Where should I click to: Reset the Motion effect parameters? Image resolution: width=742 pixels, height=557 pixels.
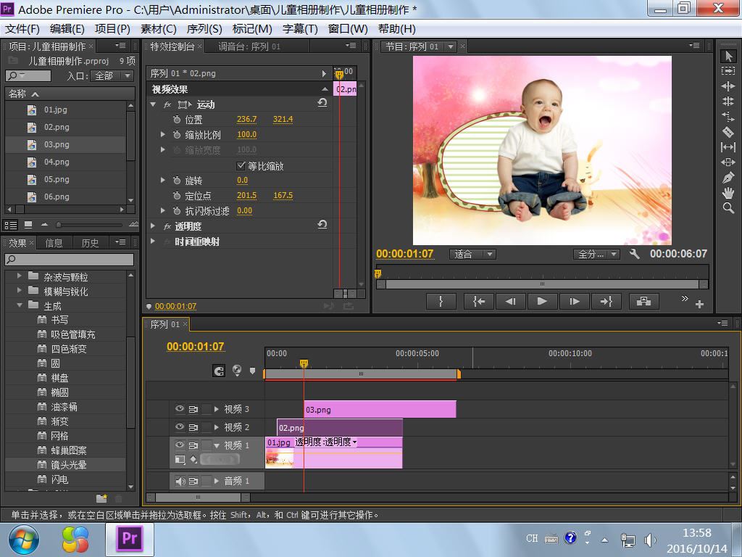[x=322, y=104]
